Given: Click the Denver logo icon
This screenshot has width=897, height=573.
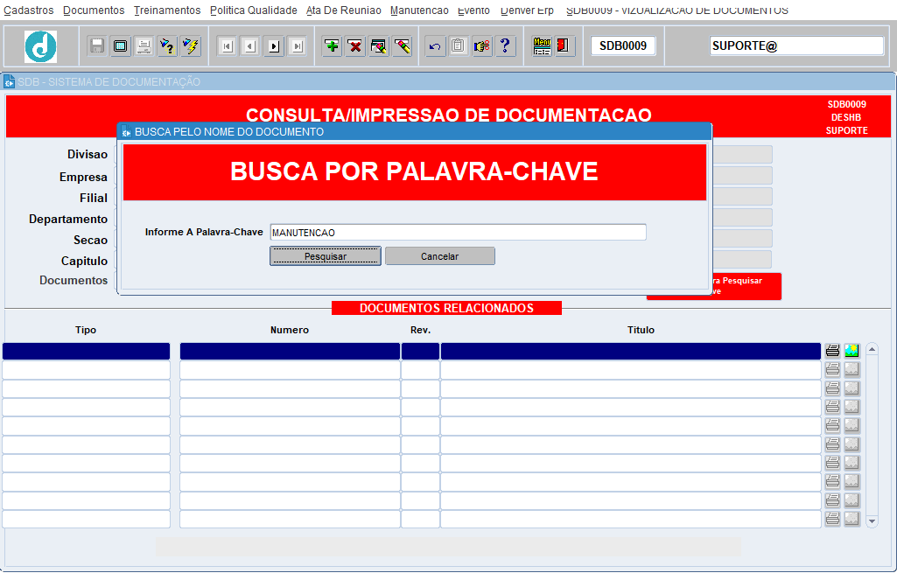Looking at the screenshot, I should pyautogui.click(x=40, y=46).
